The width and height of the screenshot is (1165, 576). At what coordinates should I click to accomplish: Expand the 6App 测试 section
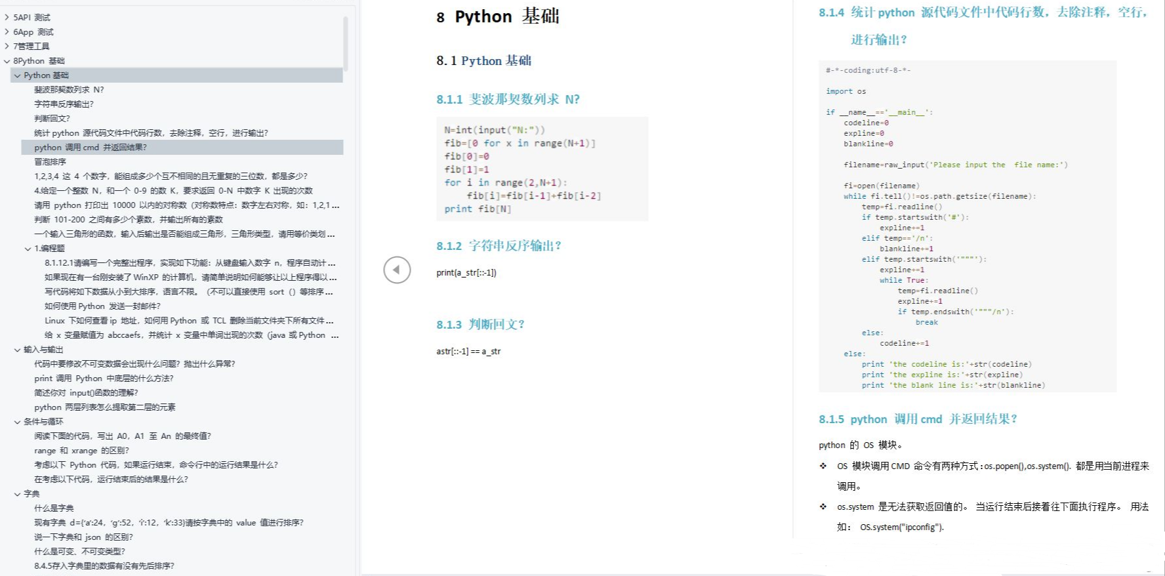tap(7, 31)
